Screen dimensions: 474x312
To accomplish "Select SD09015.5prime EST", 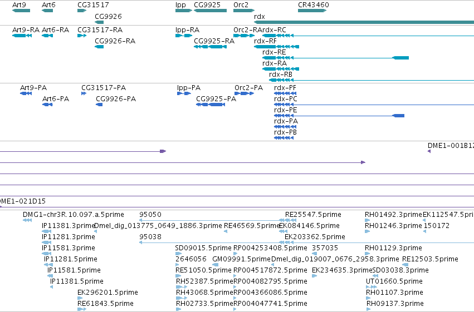I will [x=178, y=254].
